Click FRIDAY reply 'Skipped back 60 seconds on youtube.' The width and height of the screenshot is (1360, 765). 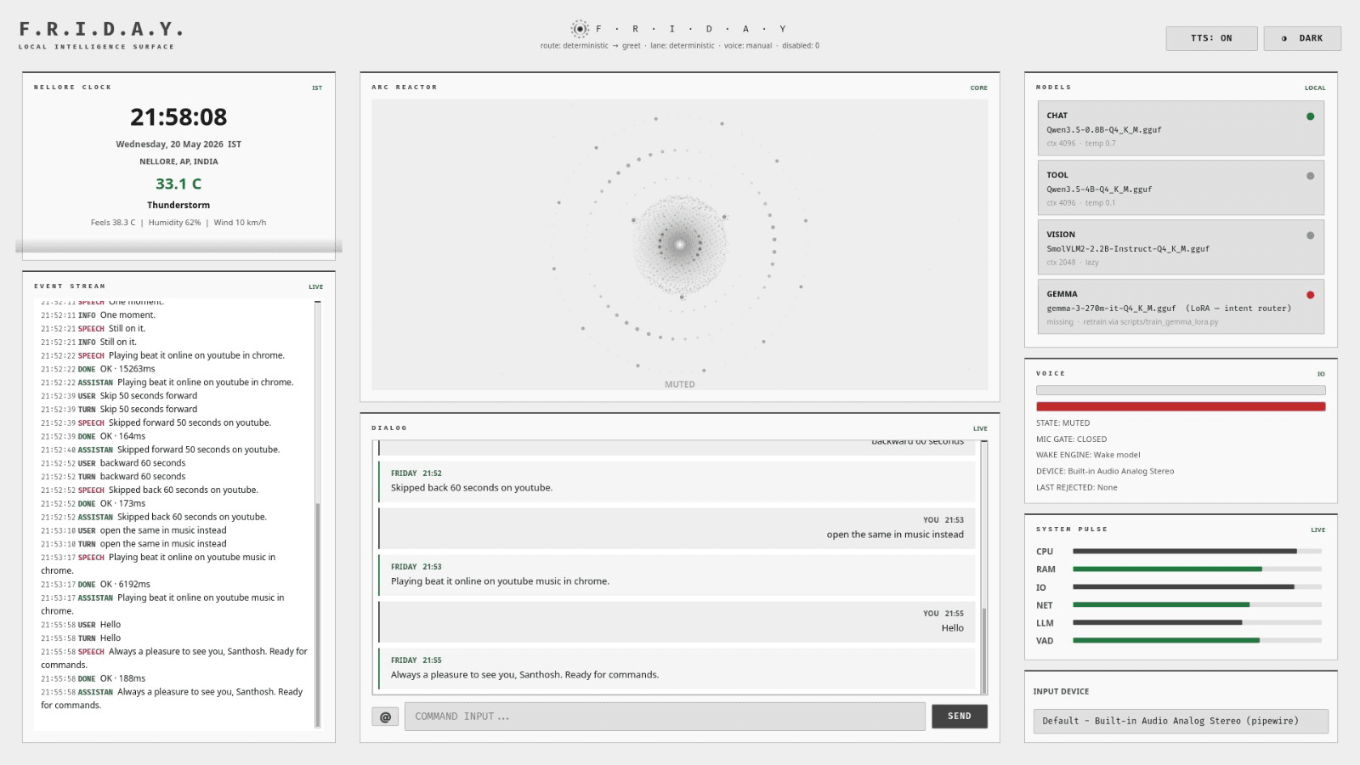[677, 481]
